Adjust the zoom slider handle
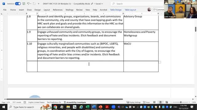This screenshot has width=197, height=110. point(181,102)
